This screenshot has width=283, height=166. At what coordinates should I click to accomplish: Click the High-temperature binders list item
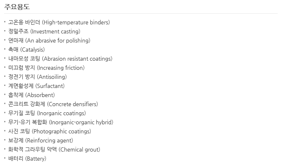click(59, 22)
